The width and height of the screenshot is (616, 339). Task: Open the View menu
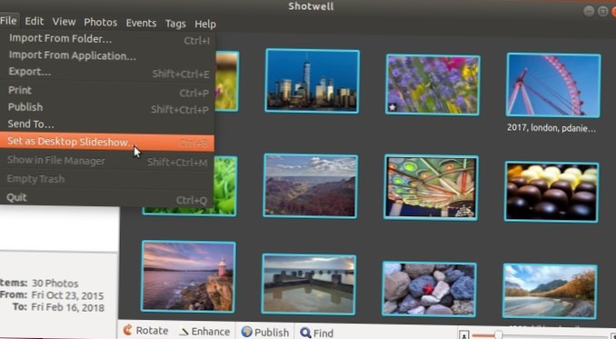pyautogui.click(x=64, y=22)
